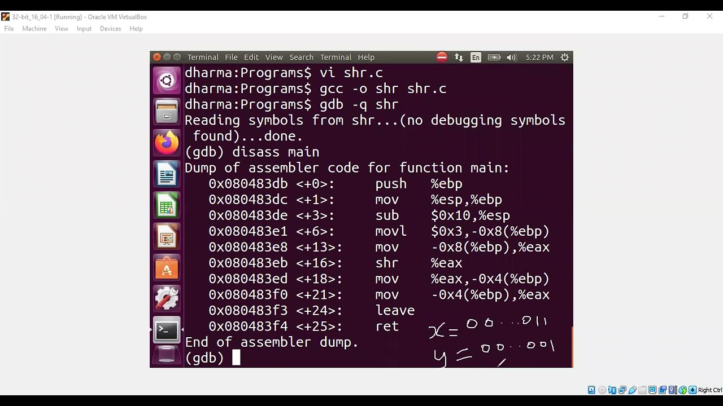
Task: Open VirtualBox Help menu
Action: pyautogui.click(x=136, y=28)
